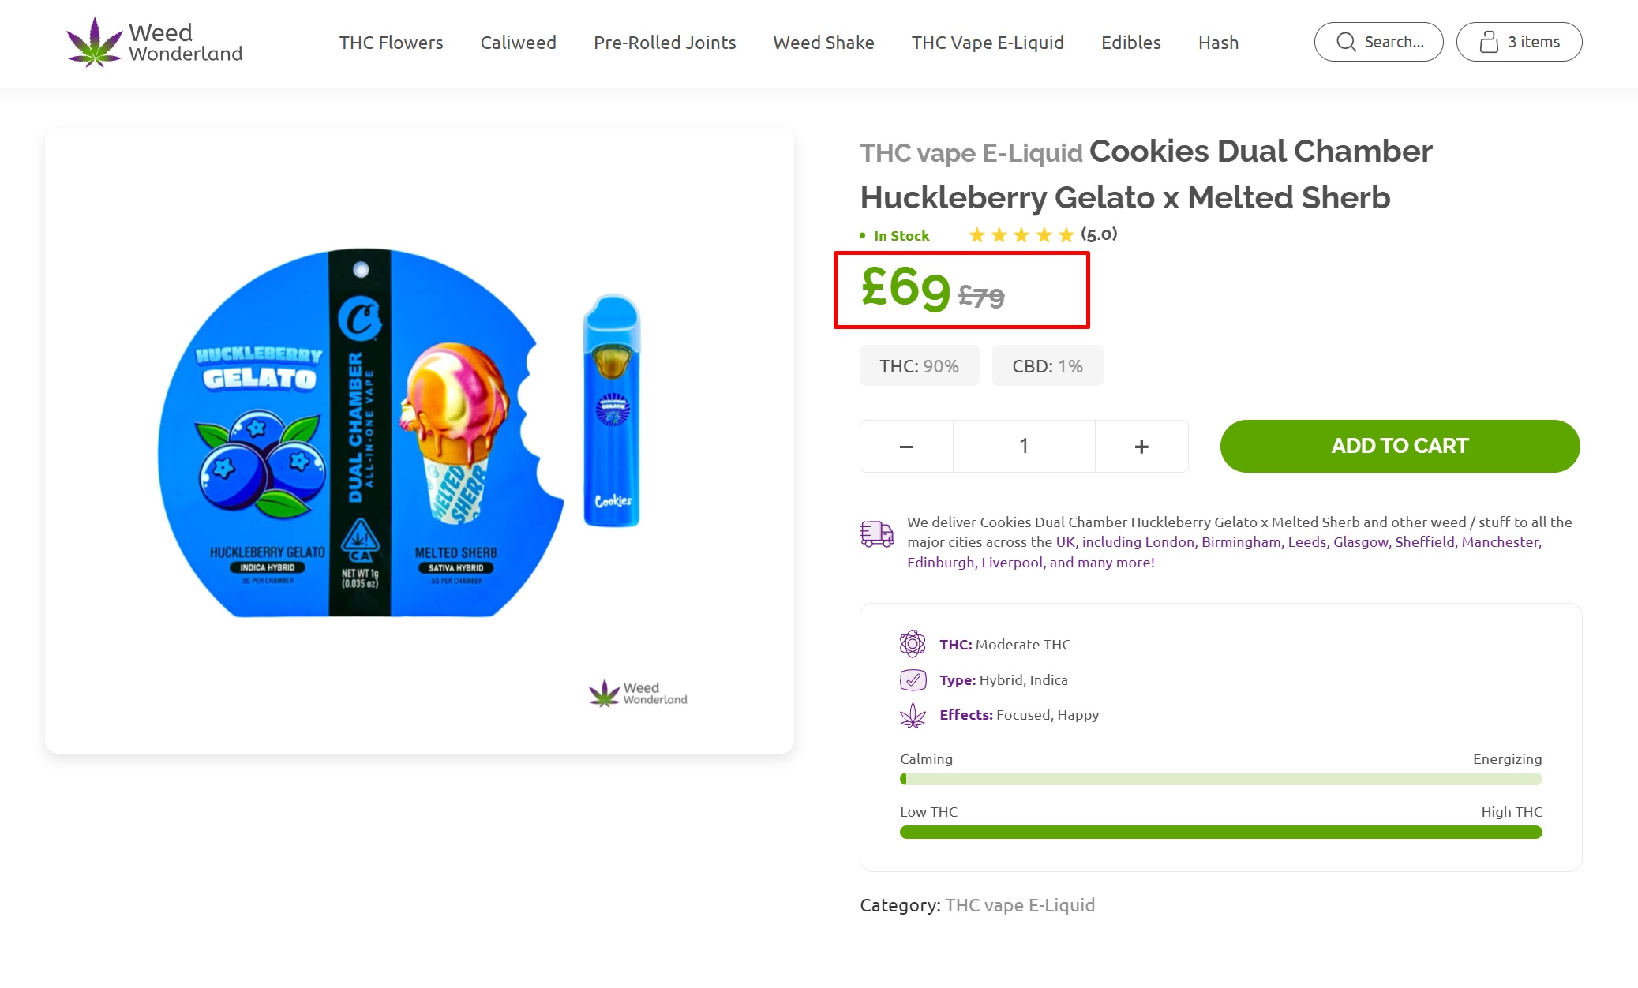
Task: Open the THC vape E-Liquid category link
Action: click(1020, 905)
